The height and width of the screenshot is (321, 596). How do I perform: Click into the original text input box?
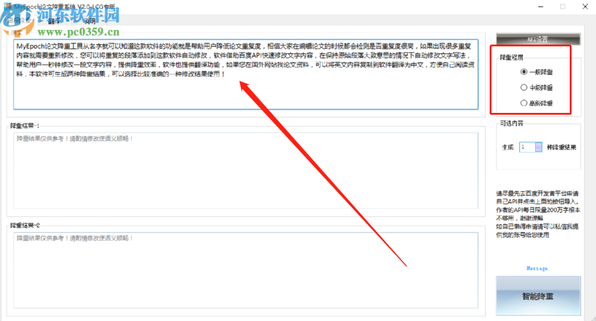tap(246, 74)
